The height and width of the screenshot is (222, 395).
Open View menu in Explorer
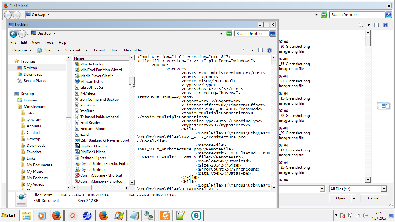point(36,43)
